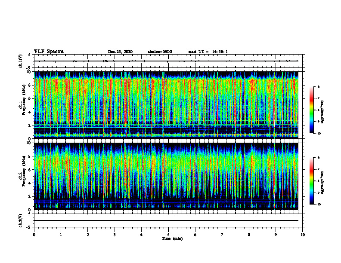The height and width of the screenshot is (263, 341).
Task: Click the time axis tick label "4"
Action: tap(142, 235)
